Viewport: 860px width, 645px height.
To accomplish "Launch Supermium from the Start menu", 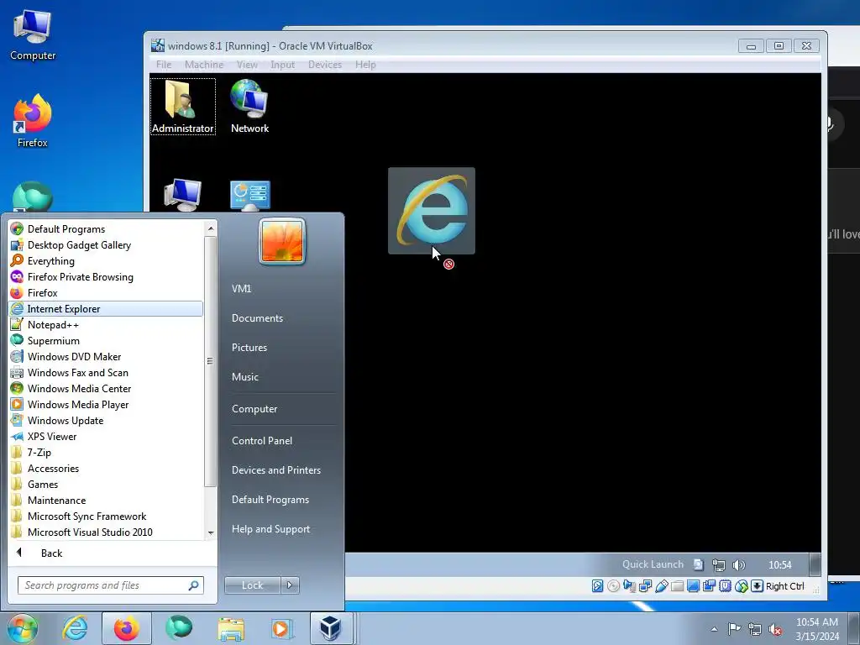I will [x=106, y=340].
